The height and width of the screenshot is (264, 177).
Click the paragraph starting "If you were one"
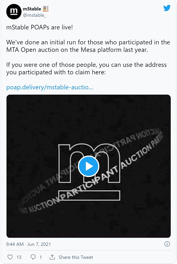pos(86,68)
